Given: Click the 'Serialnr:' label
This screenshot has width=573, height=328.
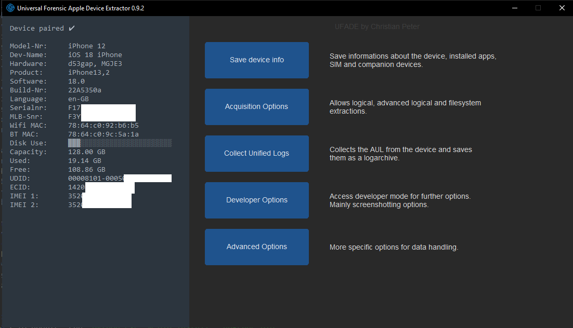Looking at the screenshot, I should (29, 107).
